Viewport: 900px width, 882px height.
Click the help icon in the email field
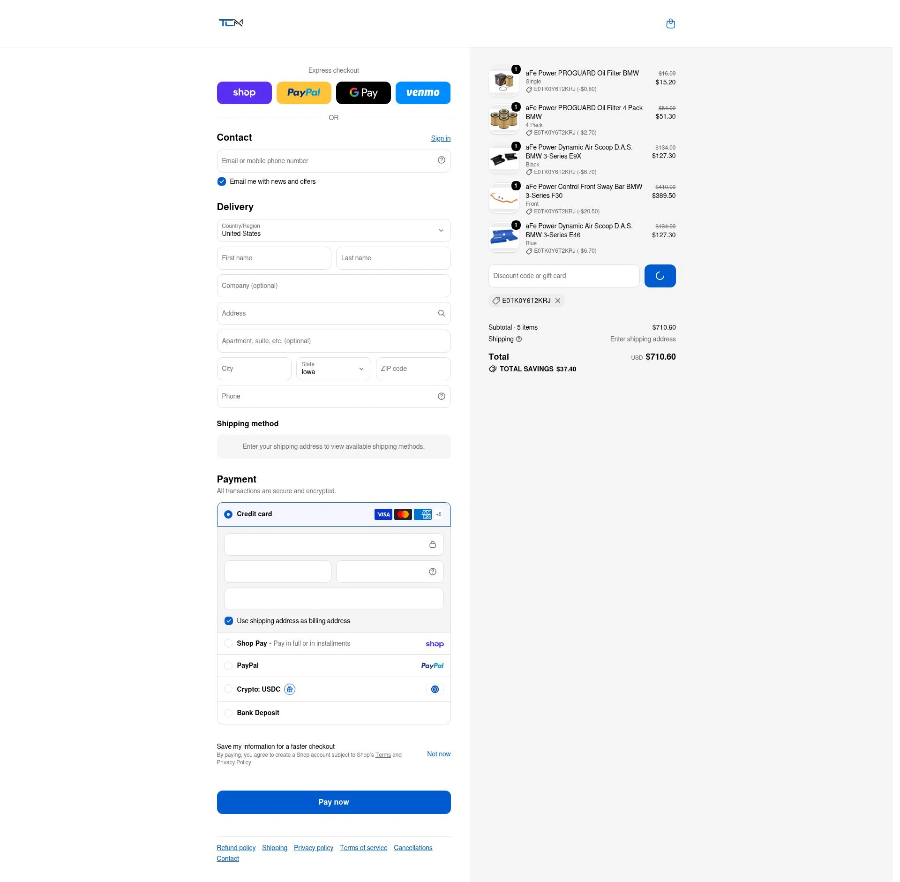[442, 160]
